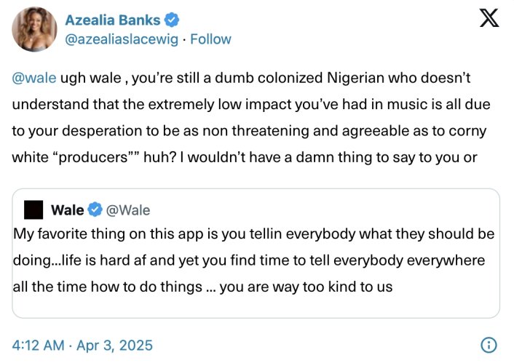Screen dimensions: 514x363
Task: Follow the azealiaslacewig account
Action: (x=210, y=39)
